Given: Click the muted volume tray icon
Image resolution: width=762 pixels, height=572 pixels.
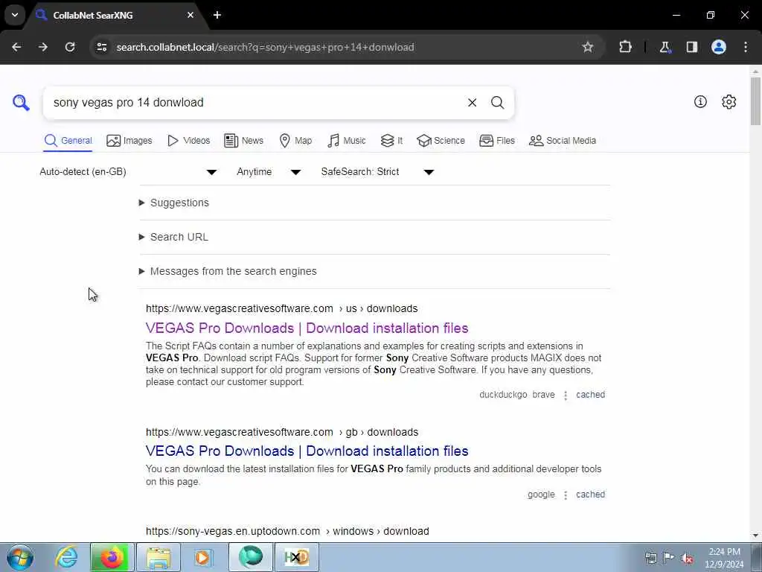Looking at the screenshot, I should (687, 558).
